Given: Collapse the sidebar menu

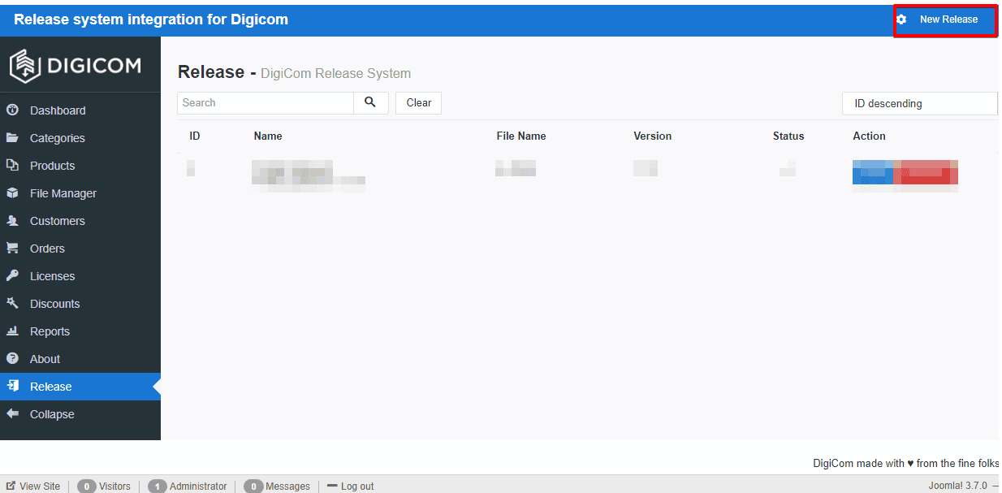Looking at the screenshot, I should point(50,413).
